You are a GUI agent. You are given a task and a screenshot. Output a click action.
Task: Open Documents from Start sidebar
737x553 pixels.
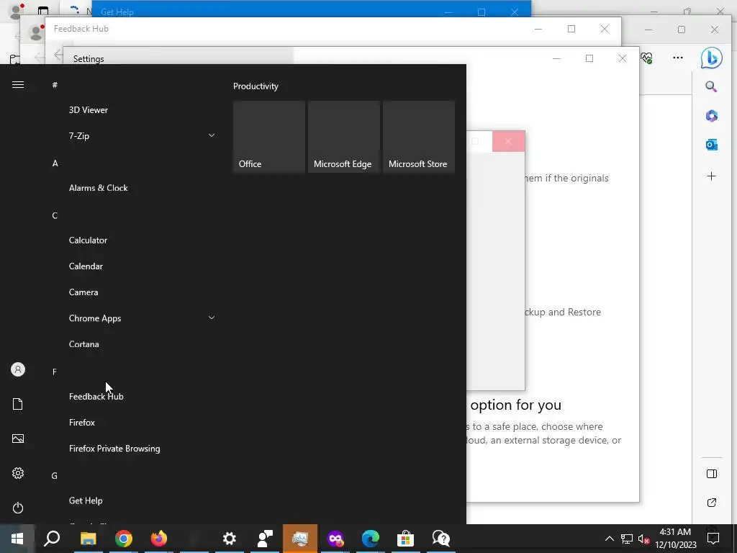pyautogui.click(x=18, y=404)
